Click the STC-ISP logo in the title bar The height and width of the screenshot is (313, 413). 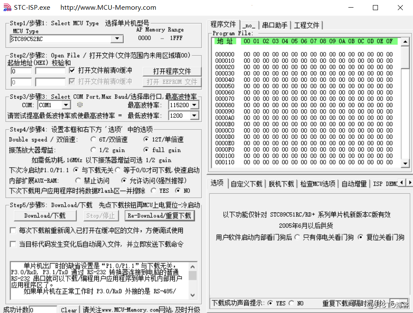(7, 7)
